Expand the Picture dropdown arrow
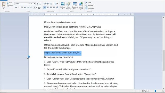 (63, 9)
